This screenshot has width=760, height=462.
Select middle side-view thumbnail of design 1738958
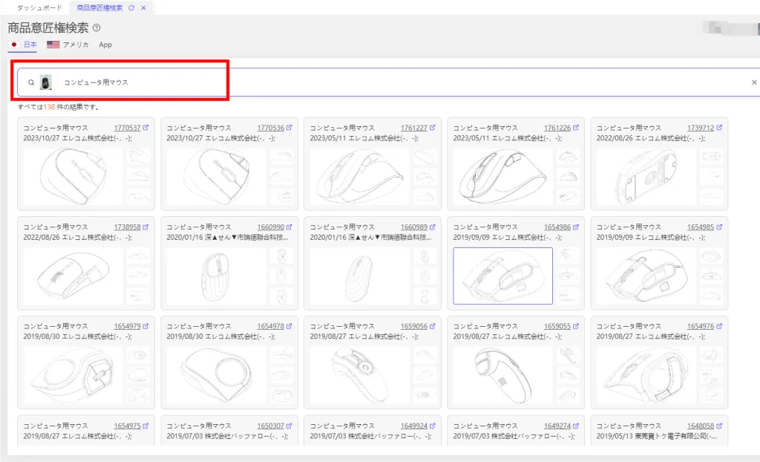click(138, 276)
